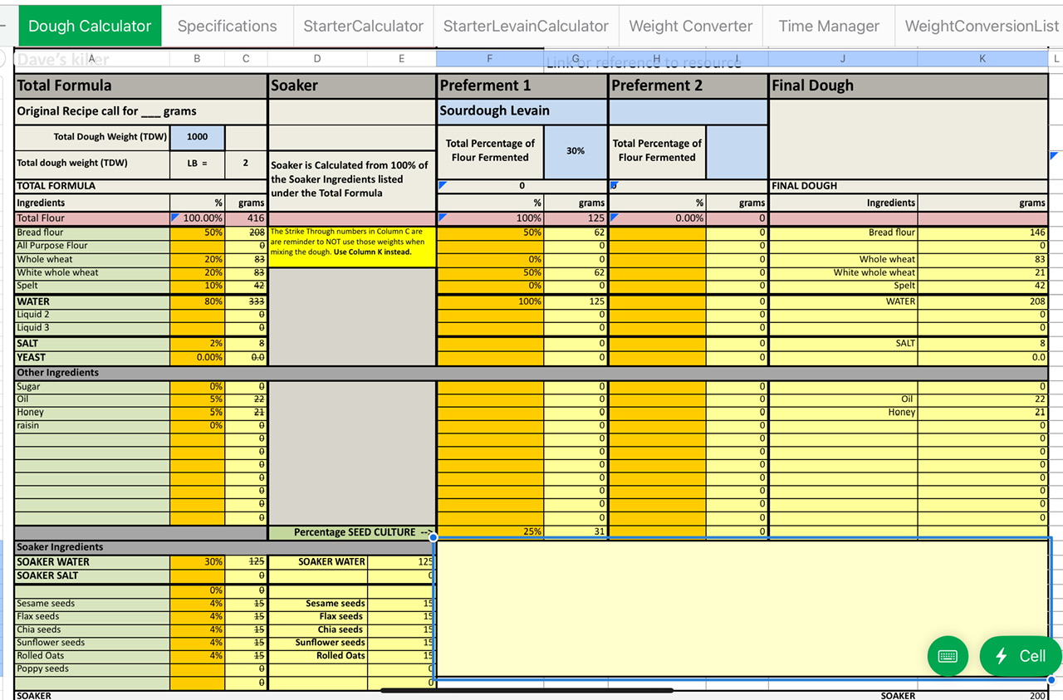Click the 'Total Percentage of Flour Fermented' cell under Preferment 2

658,151
